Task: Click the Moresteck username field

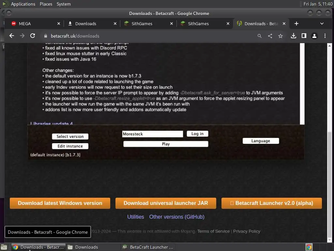Action: [153, 134]
